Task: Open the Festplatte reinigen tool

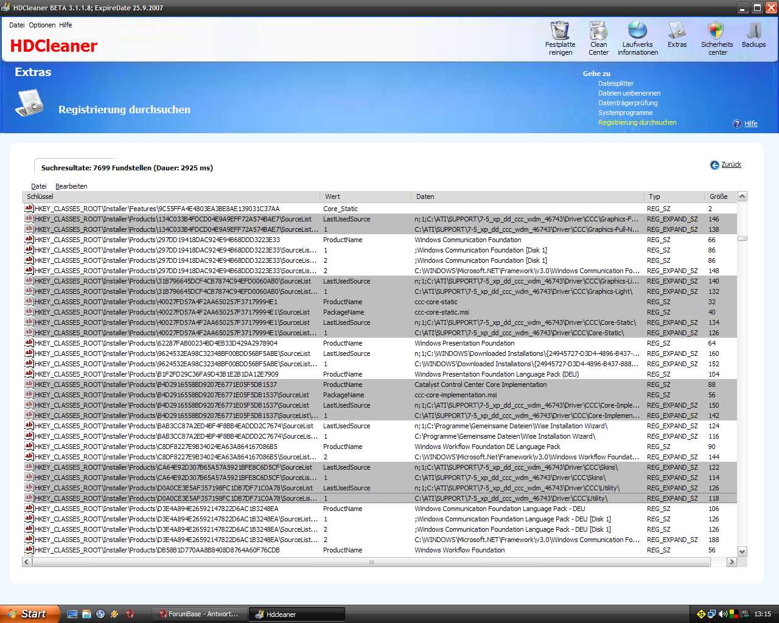Action: pos(560,38)
